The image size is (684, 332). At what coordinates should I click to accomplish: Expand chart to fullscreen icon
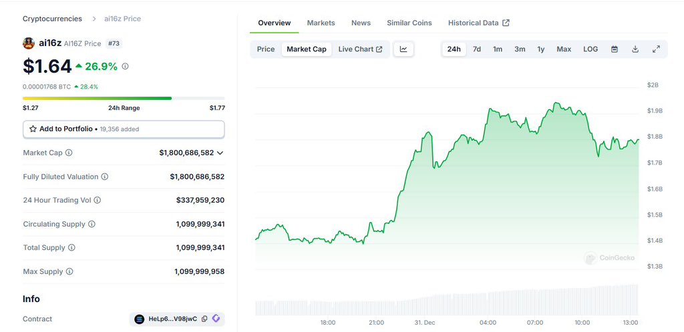[x=656, y=49]
